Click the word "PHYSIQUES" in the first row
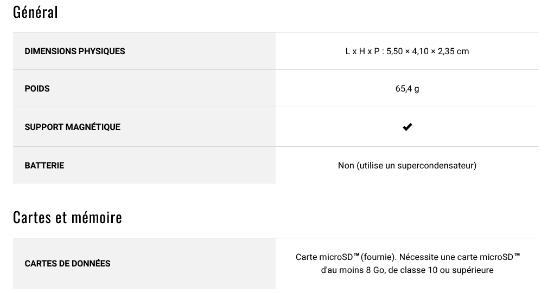Viewport: 554px width, 293px height. pos(102,51)
